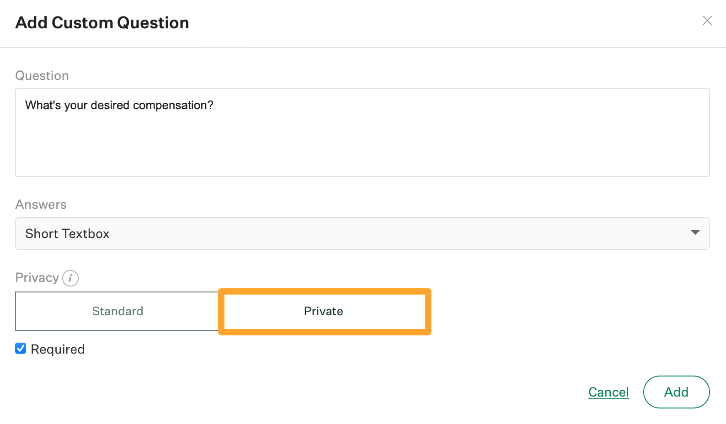Close the Add Custom Question dialog
The image size is (726, 424).
tap(707, 21)
